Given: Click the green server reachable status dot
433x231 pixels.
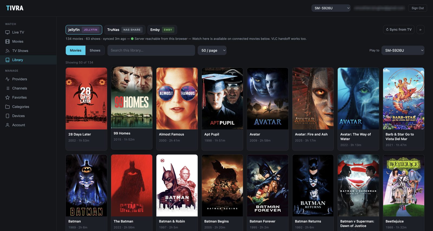Looking at the screenshot, I should click(132, 39).
